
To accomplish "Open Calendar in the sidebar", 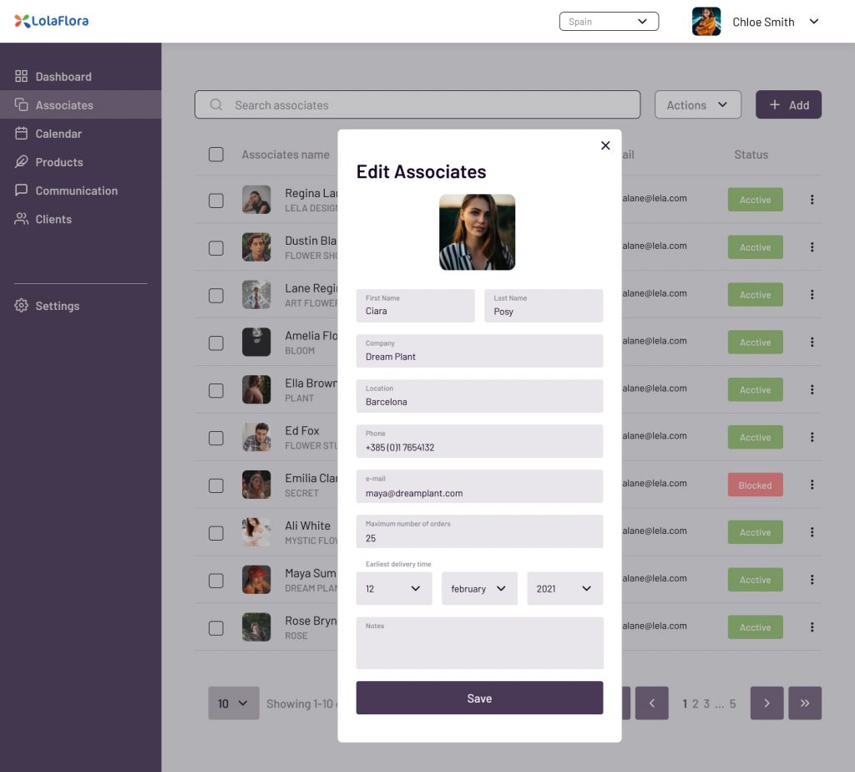I will (x=58, y=134).
